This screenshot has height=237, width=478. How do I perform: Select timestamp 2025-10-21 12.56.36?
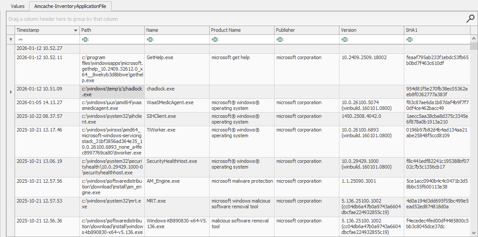(47, 227)
